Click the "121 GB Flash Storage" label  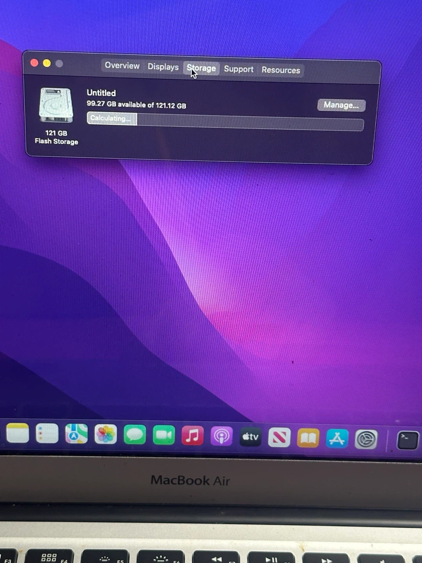57,137
